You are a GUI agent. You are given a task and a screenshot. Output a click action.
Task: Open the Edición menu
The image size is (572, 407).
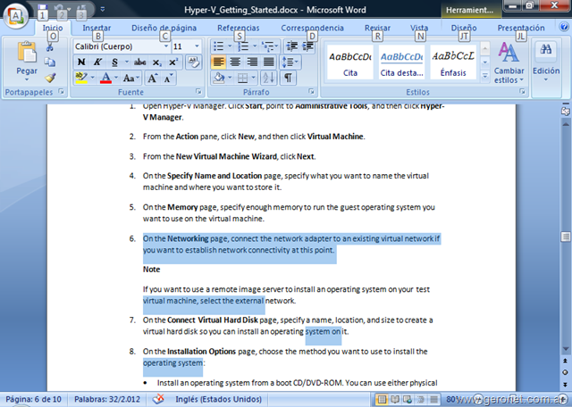[546, 62]
